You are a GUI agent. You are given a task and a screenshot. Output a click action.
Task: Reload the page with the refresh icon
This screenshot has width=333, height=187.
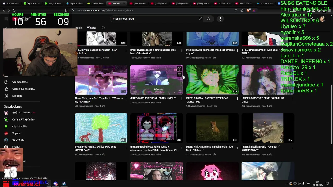coord(14,10)
